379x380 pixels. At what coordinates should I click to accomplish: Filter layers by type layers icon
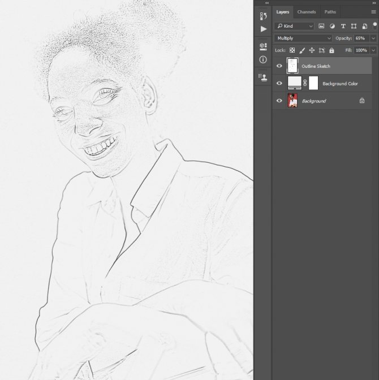(x=343, y=26)
